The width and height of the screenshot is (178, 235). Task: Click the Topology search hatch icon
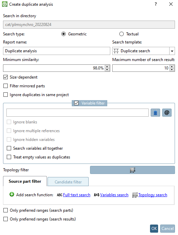point(135,195)
